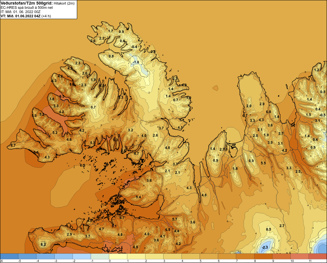Click the '1.7' temperature value
Viewport: 327px width, 263px height.
click(111, 31)
